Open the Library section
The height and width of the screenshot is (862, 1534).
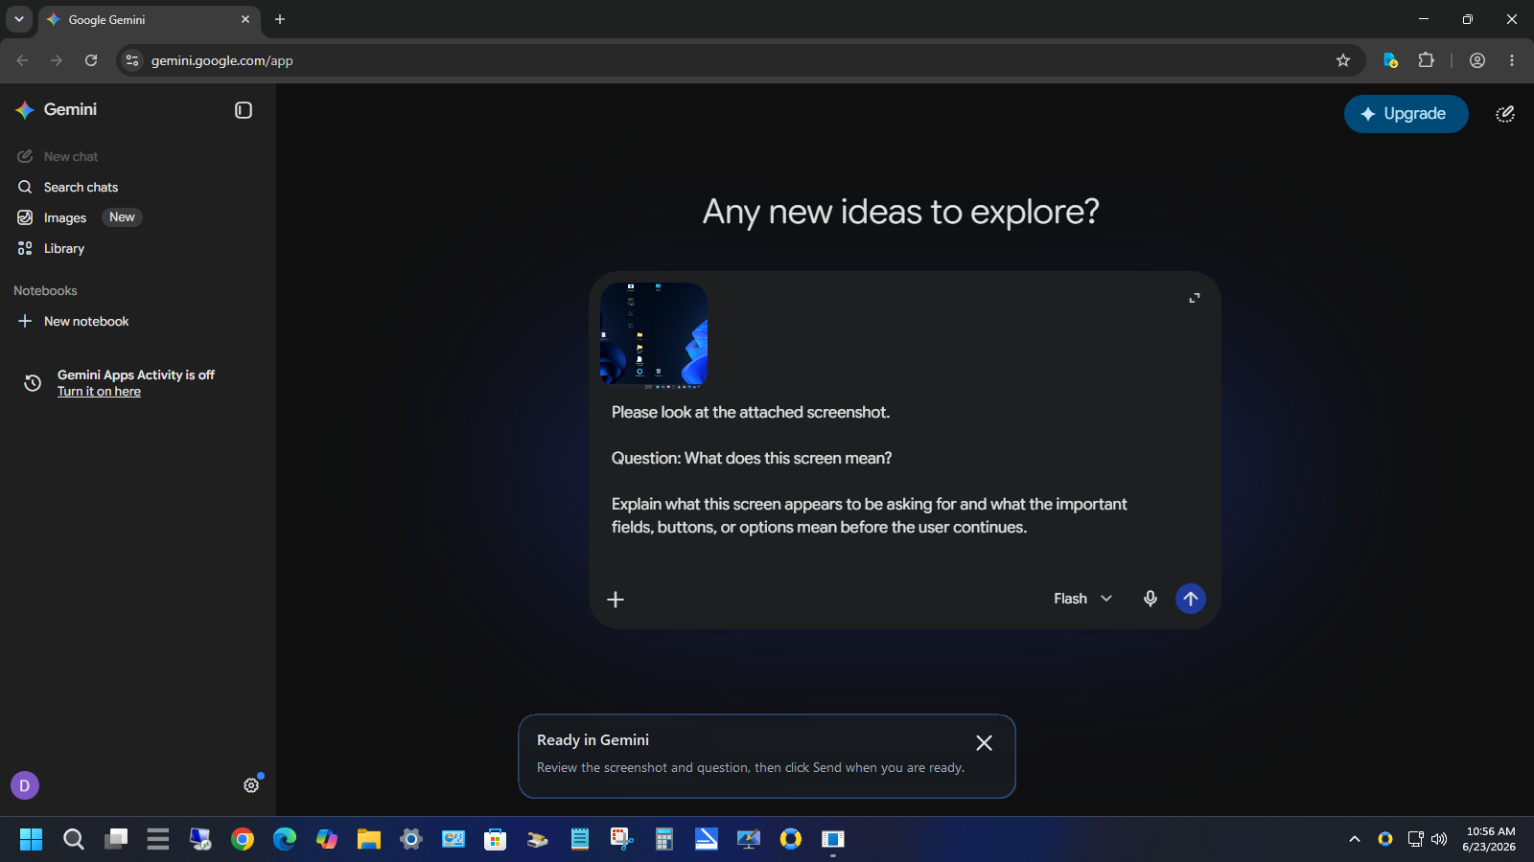[51, 248]
